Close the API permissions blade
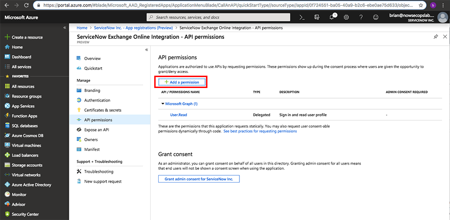The width and height of the screenshot is (450, 220). pyautogui.click(x=445, y=37)
